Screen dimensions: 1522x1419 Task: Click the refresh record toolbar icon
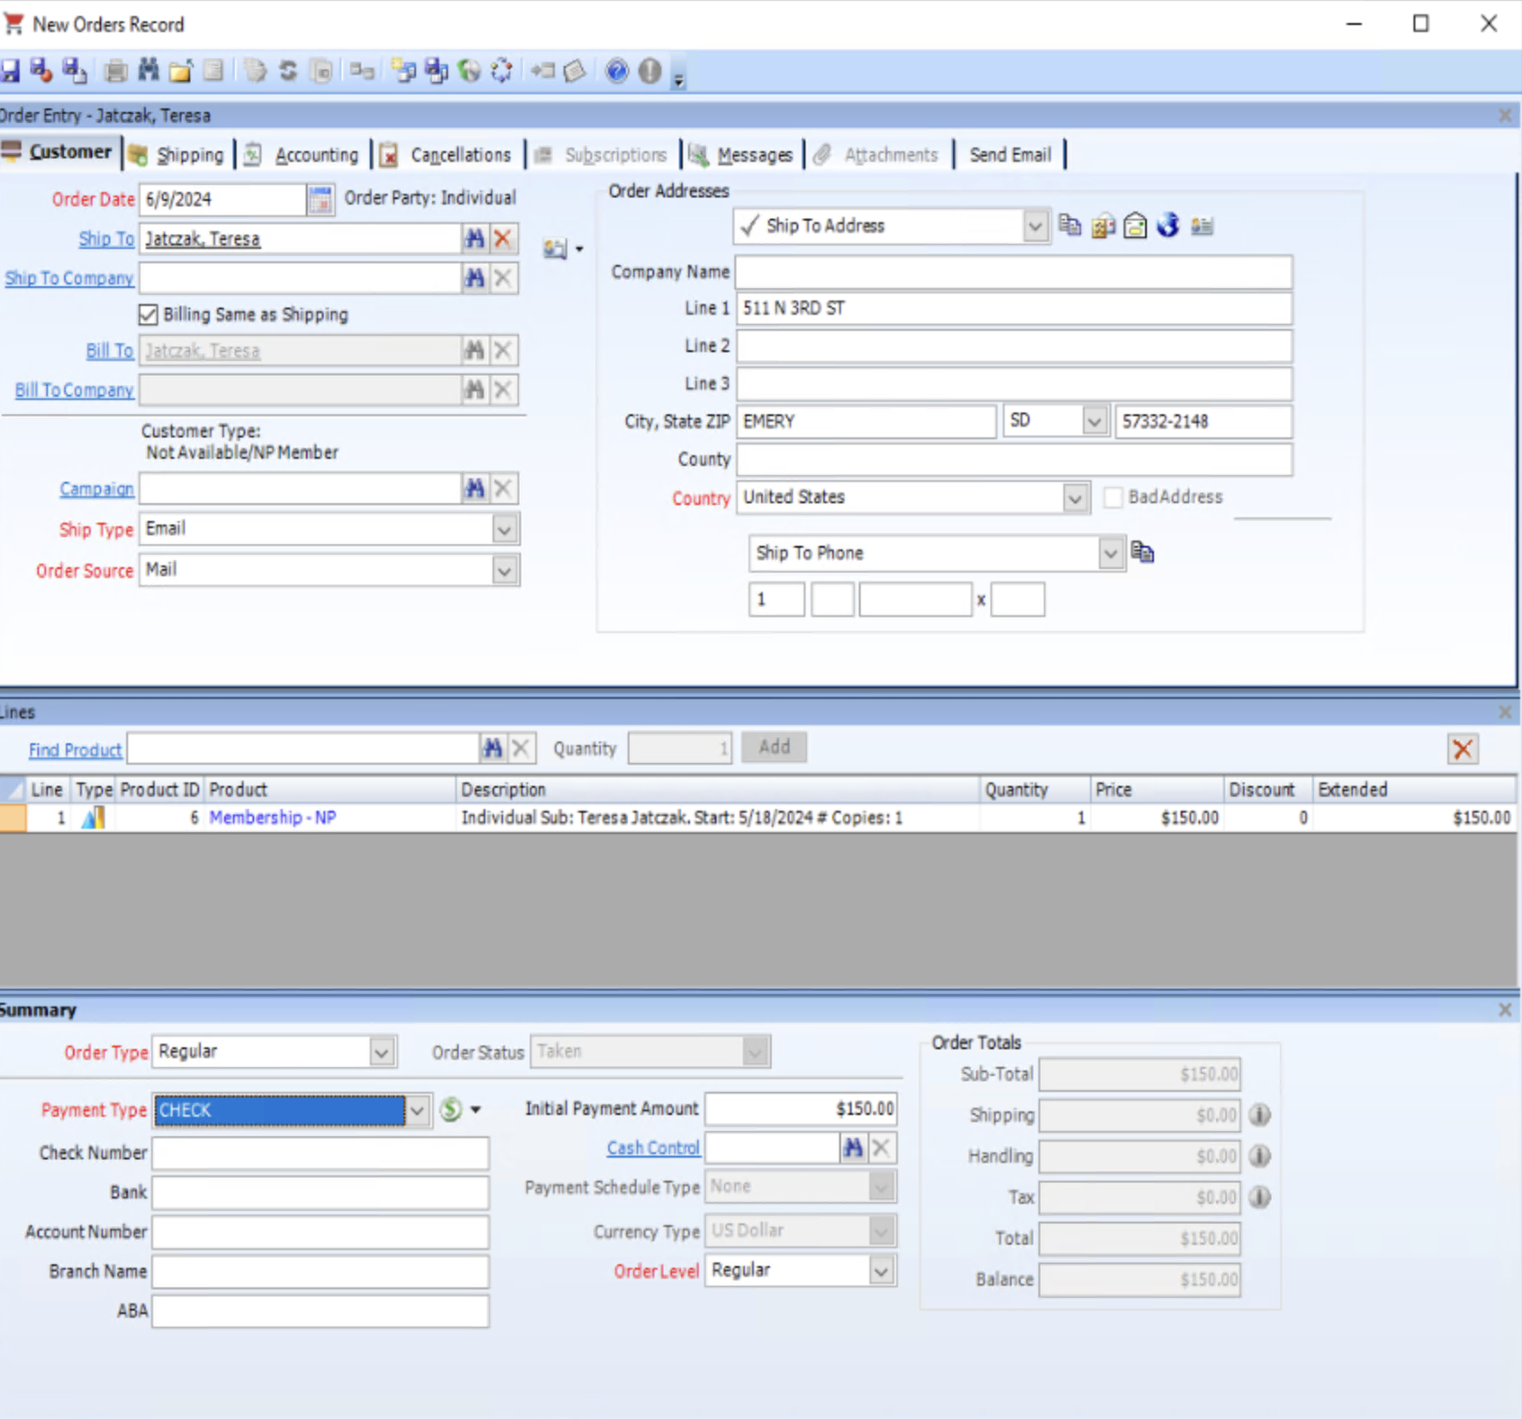pos(287,71)
